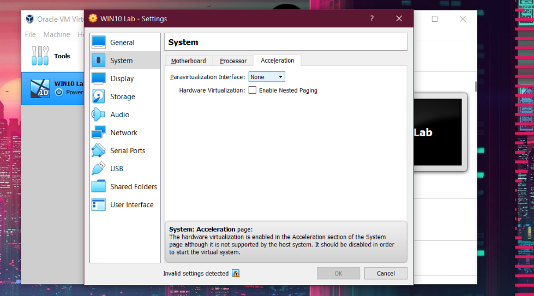This screenshot has width=534, height=296.
Task: Click the General label in sidebar
Action: pos(122,43)
